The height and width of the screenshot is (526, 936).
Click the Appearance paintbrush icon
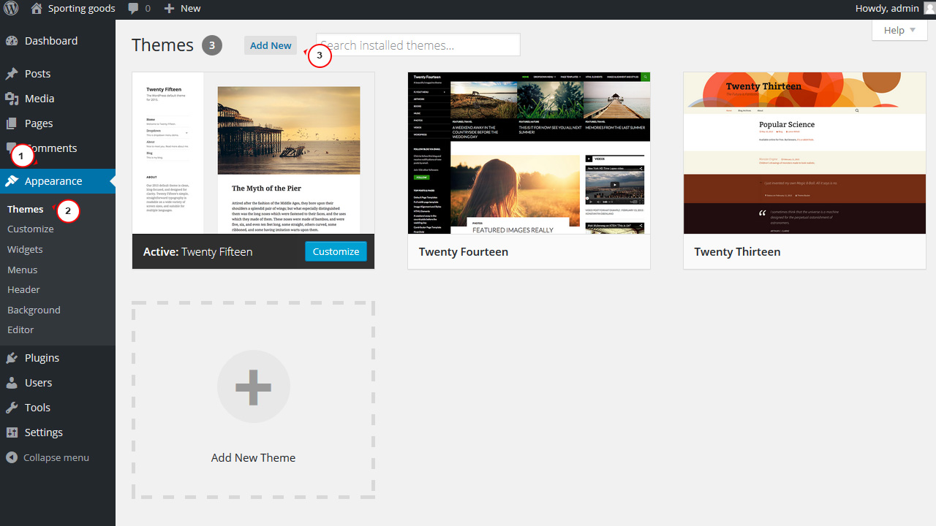(x=12, y=181)
